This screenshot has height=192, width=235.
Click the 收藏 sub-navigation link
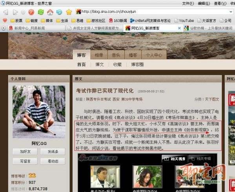tap(117, 65)
